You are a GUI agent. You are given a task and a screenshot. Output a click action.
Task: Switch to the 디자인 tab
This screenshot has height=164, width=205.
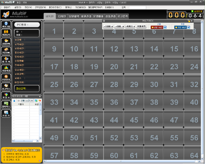tap(62, 16)
